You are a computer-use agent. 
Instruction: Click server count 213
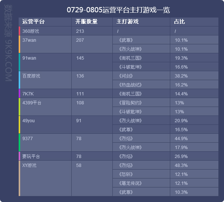click(x=80, y=31)
